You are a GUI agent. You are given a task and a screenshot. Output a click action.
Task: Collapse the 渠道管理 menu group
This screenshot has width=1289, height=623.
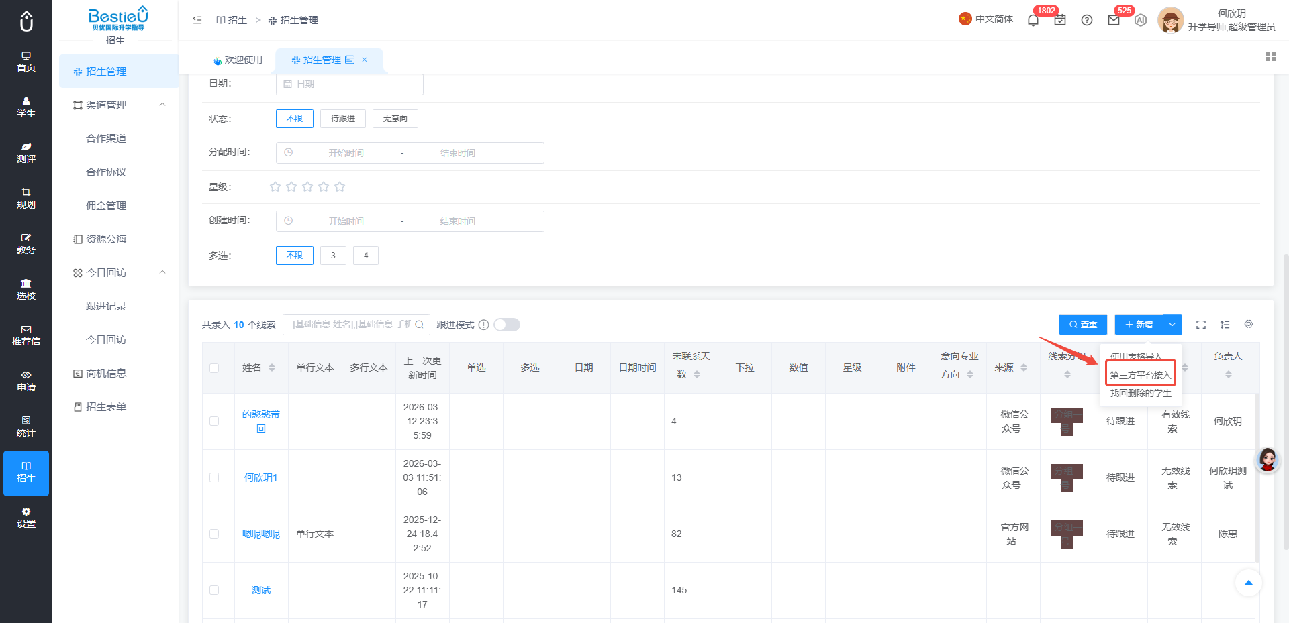click(162, 105)
